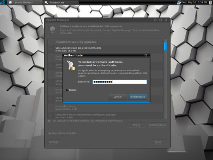The image size is (213, 160).
Task: Click scrollbar up arrow in update list
Action: point(165,41)
